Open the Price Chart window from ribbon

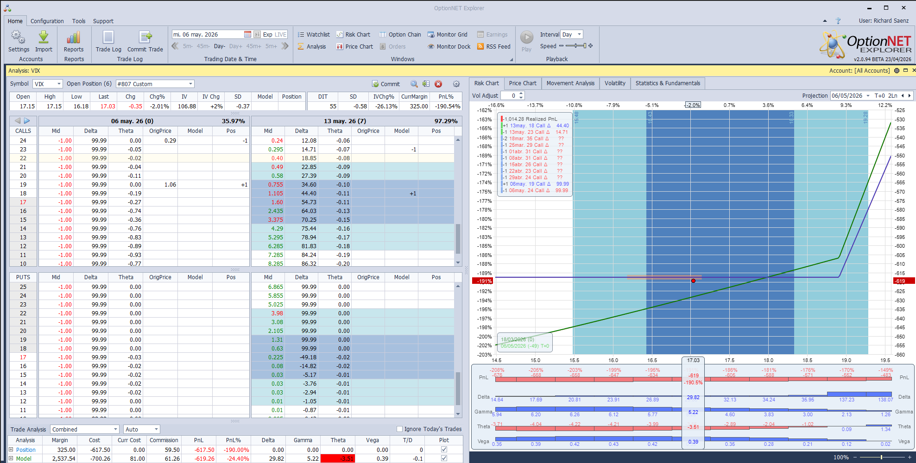[x=354, y=46]
